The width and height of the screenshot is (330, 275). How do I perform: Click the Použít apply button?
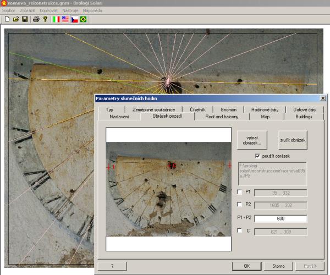pos(310,266)
